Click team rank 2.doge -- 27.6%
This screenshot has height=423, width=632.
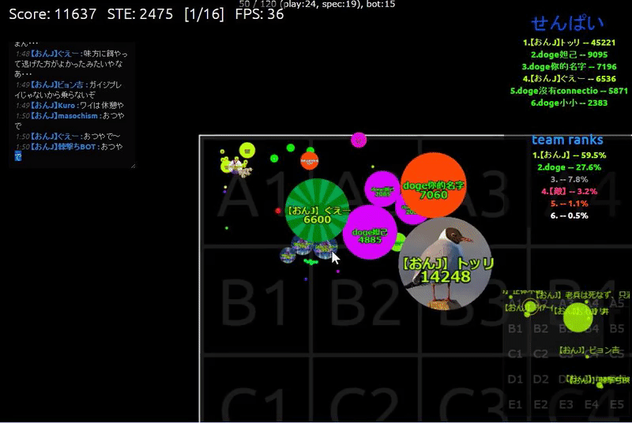coord(569,167)
